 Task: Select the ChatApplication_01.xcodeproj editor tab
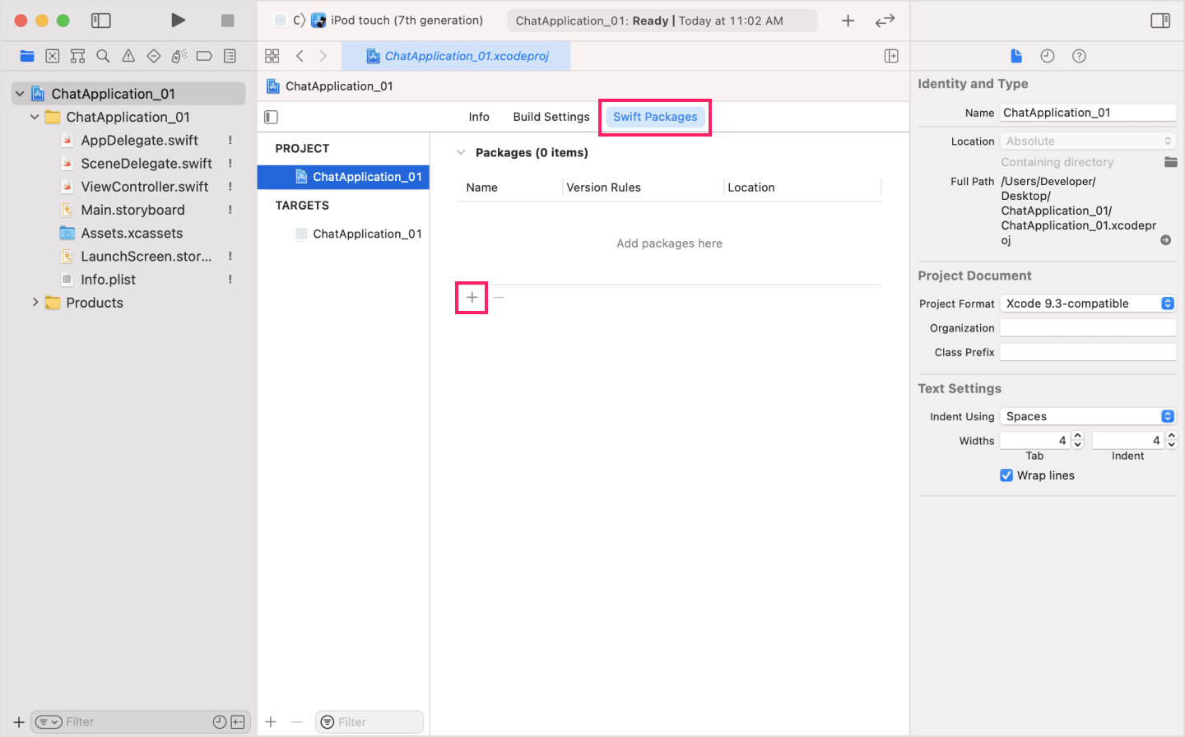click(x=458, y=56)
